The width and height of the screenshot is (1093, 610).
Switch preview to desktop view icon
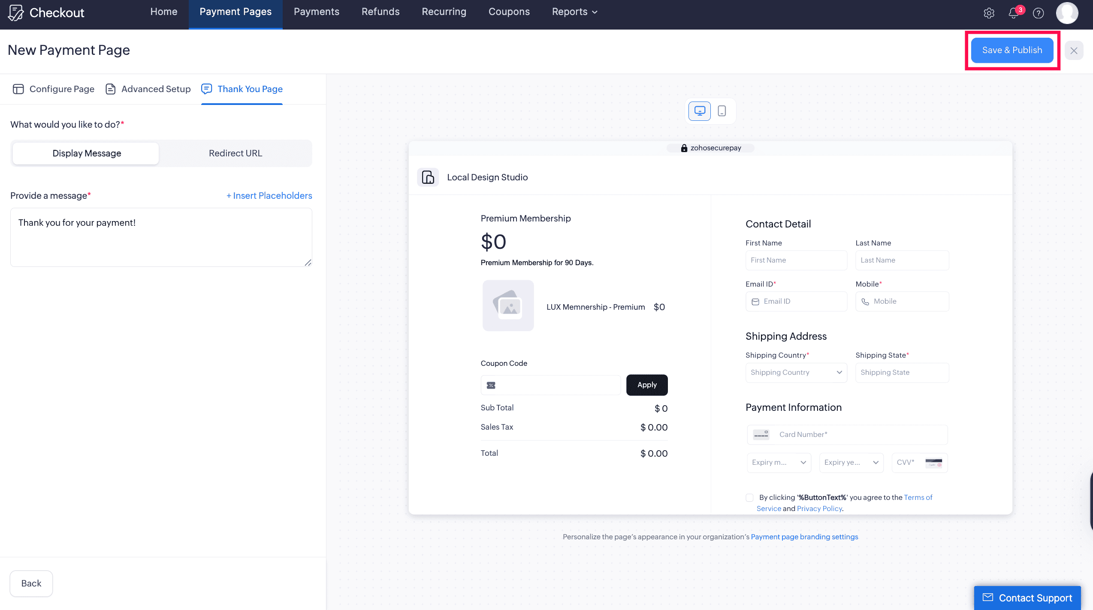point(699,111)
